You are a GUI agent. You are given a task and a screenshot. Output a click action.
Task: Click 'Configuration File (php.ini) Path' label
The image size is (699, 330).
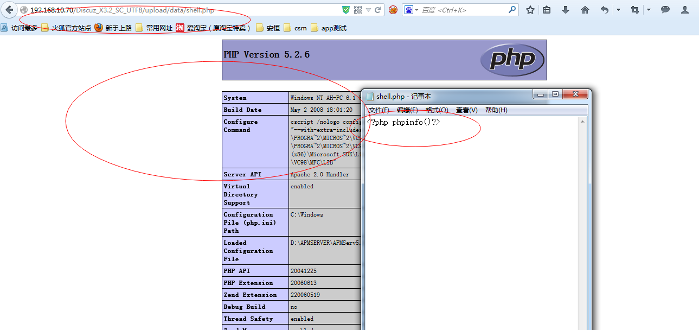(x=249, y=223)
